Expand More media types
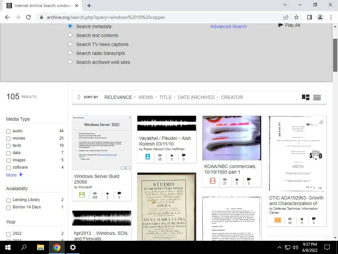The image size is (338, 254). click(14, 175)
